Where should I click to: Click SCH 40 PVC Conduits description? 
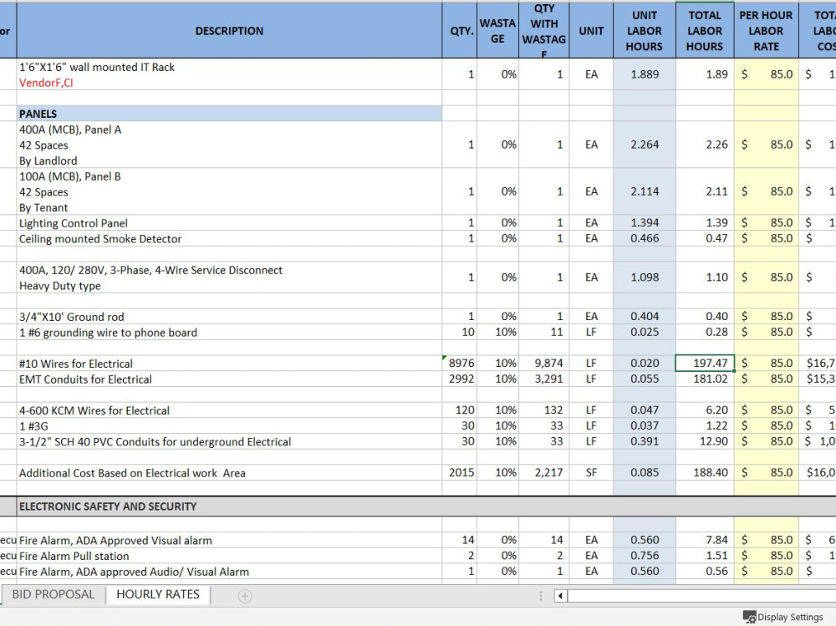(229, 441)
